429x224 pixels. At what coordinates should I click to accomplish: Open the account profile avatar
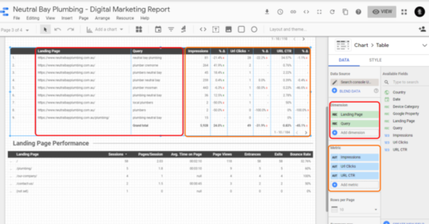pos(419,12)
